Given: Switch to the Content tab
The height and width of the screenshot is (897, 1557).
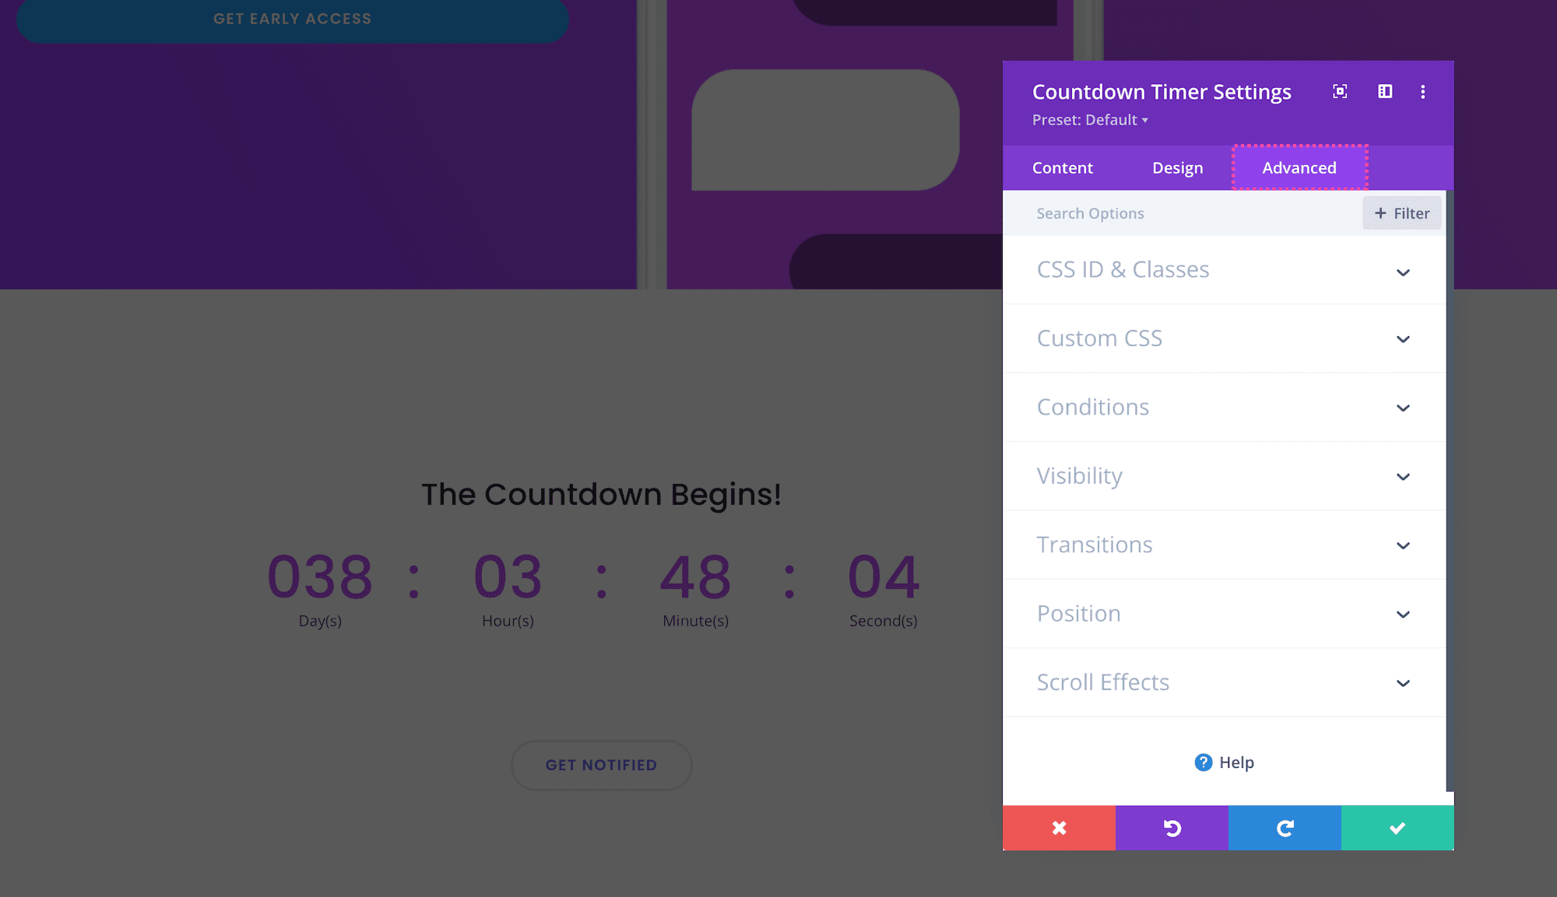Looking at the screenshot, I should point(1062,166).
